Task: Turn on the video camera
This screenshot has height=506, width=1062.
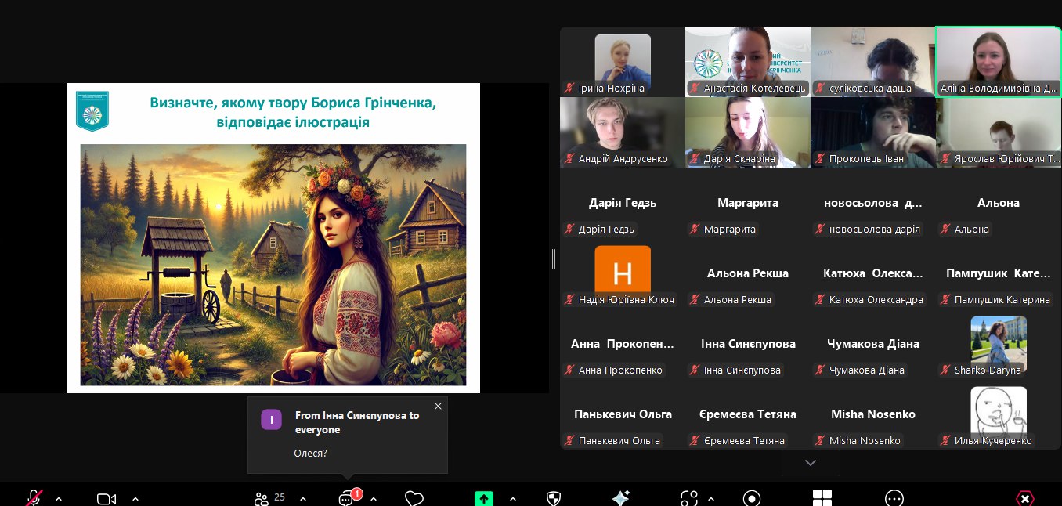Action: (107, 498)
